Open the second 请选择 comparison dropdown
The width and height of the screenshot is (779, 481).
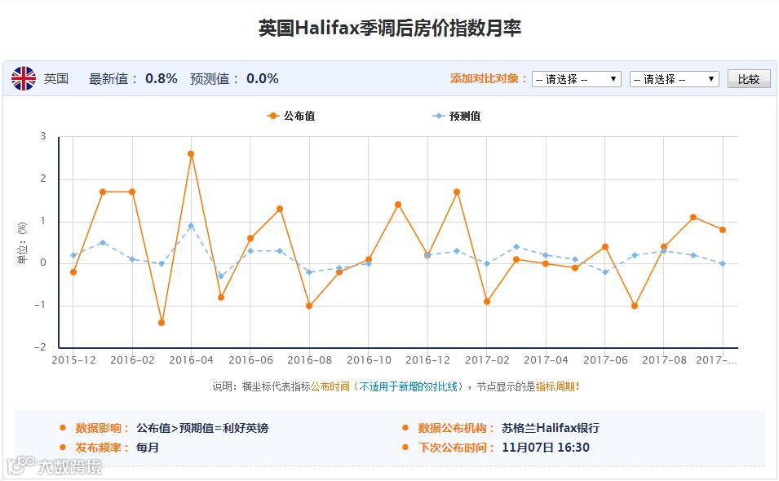(674, 79)
